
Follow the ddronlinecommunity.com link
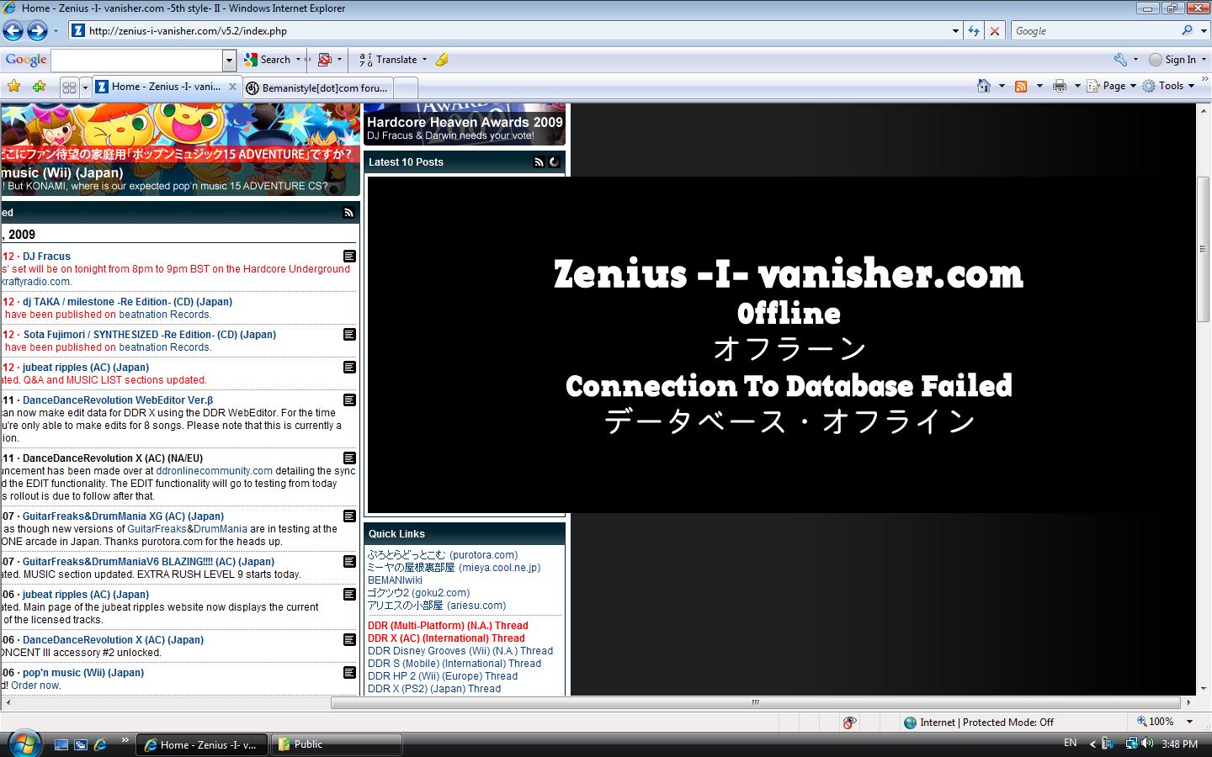tap(214, 471)
